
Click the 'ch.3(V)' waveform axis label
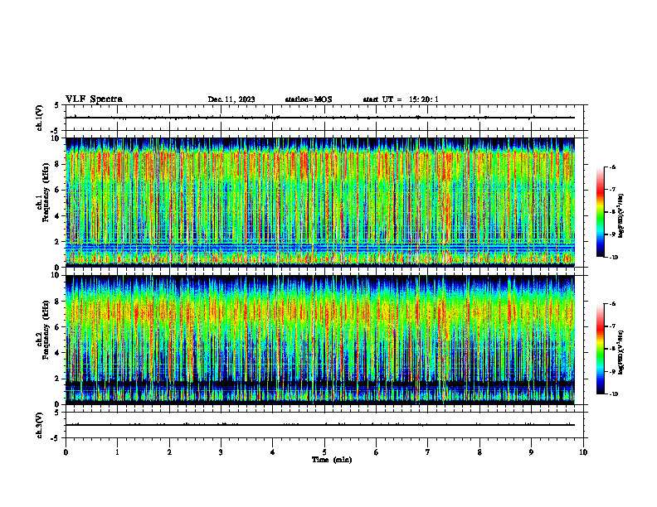click(40, 425)
